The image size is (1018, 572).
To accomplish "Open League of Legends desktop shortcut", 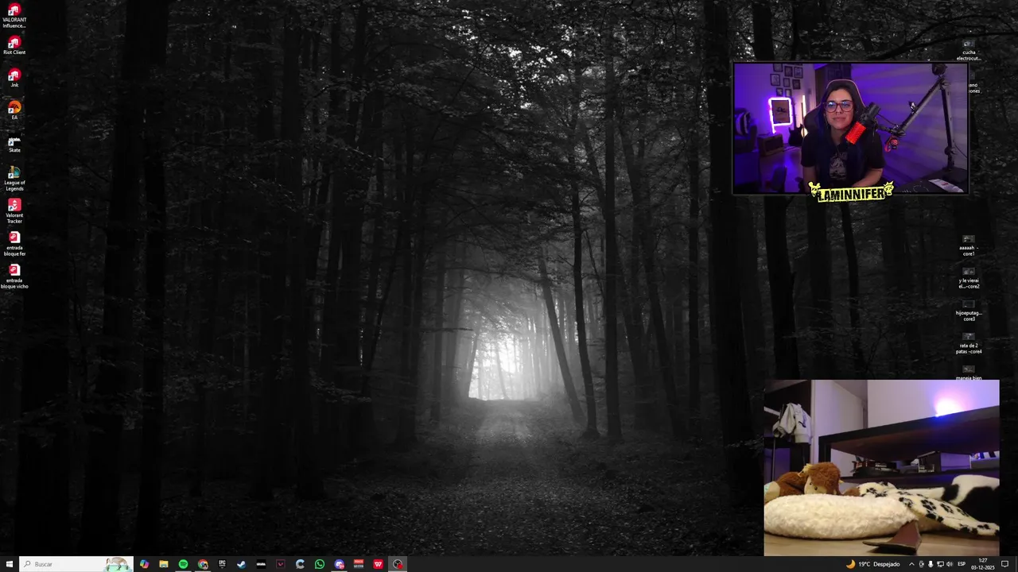I will (14, 179).
